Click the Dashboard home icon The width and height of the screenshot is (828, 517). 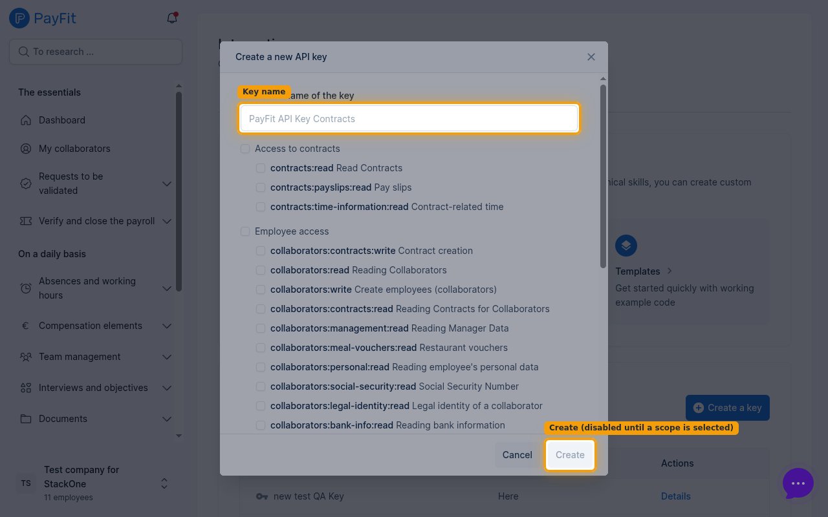pos(26,120)
